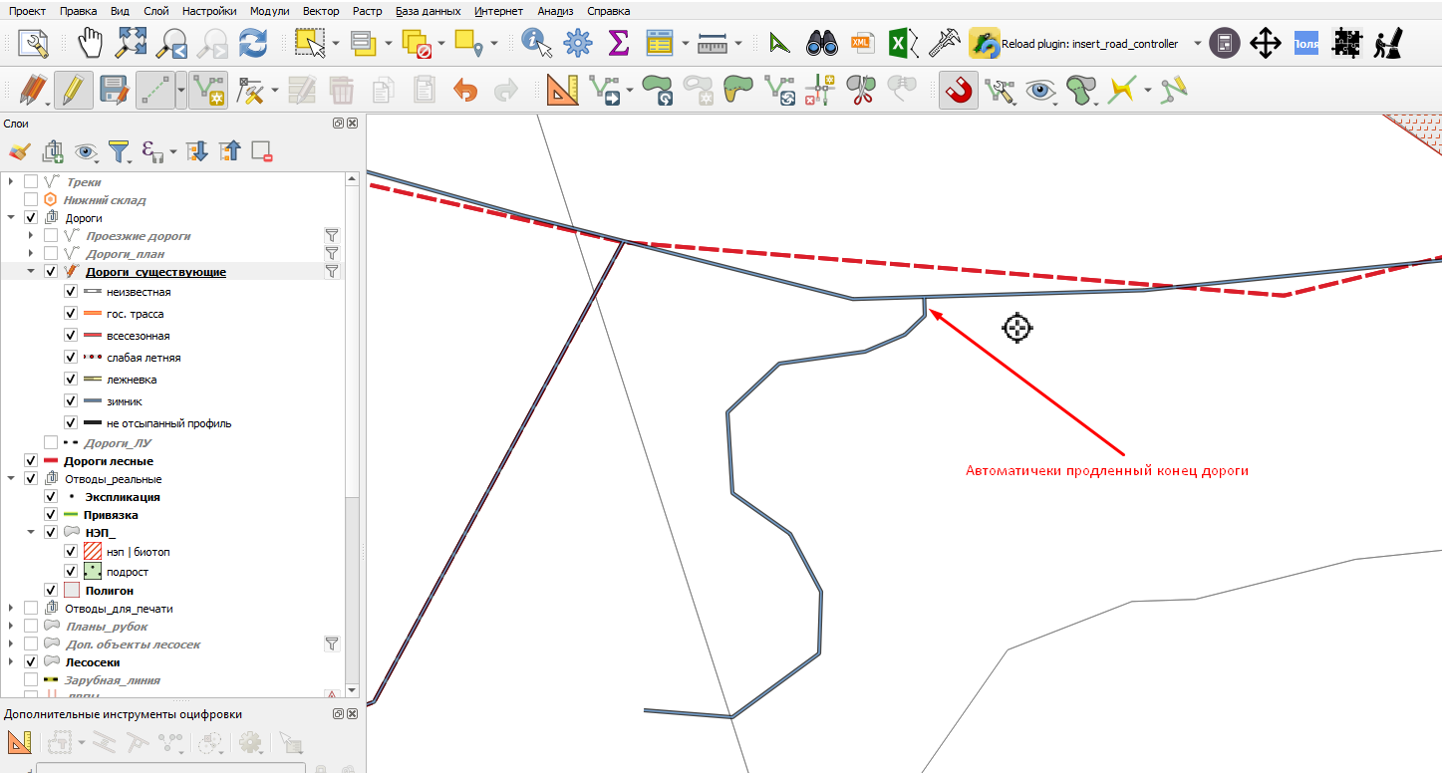This screenshot has height=773, width=1442.
Task: Open the База данных menu
Action: (428, 11)
